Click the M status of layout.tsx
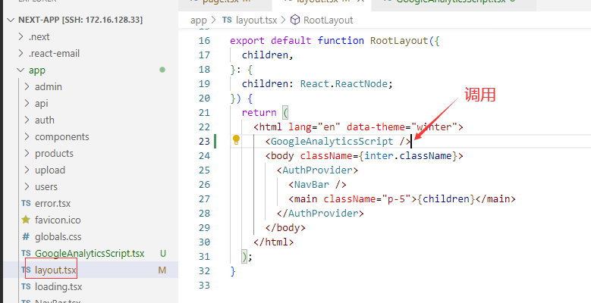 click(x=162, y=270)
